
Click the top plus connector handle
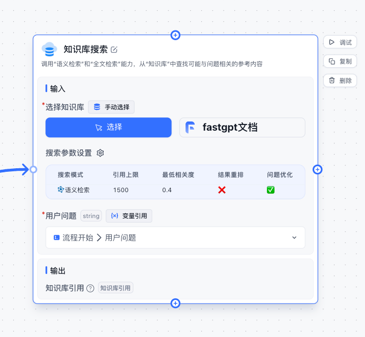pos(175,35)
